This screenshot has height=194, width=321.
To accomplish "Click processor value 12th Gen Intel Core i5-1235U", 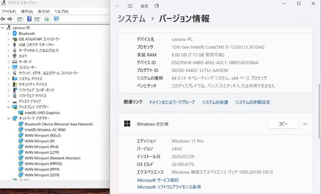I will tap(218, 47).
